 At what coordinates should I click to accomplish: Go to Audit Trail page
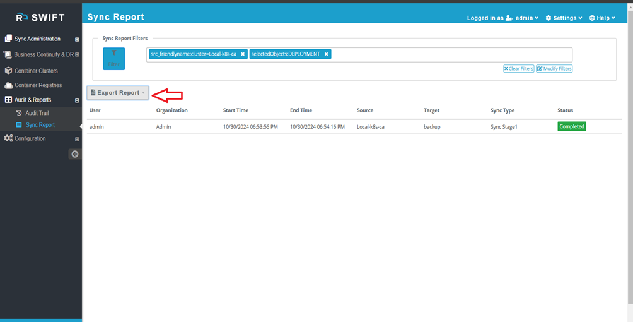point(37,113)
